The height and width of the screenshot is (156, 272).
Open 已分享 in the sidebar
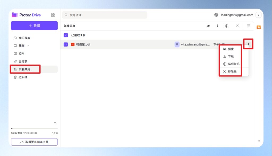coord(34,61)
